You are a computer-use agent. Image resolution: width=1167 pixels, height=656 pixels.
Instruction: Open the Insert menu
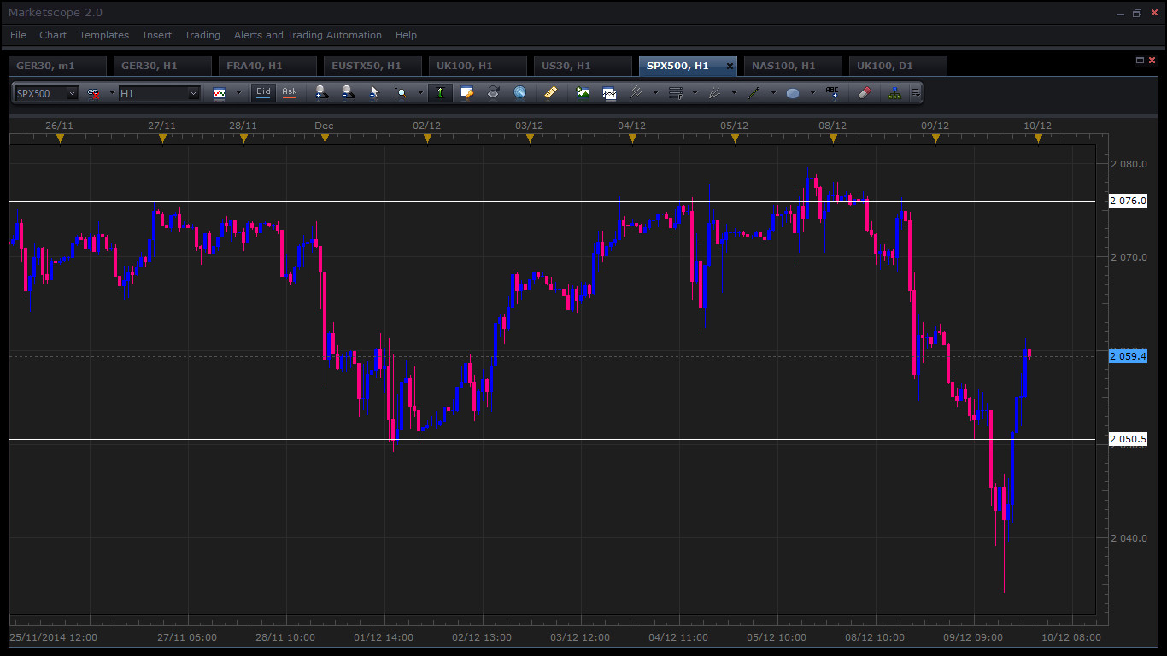point(157,35)
